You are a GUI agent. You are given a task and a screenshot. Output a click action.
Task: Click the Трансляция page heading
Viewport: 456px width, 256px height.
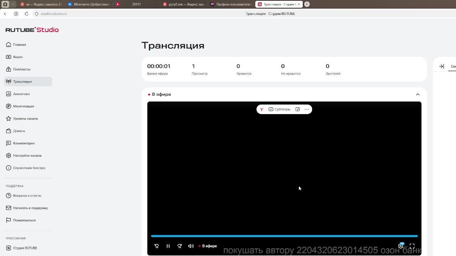coord(173,46)
